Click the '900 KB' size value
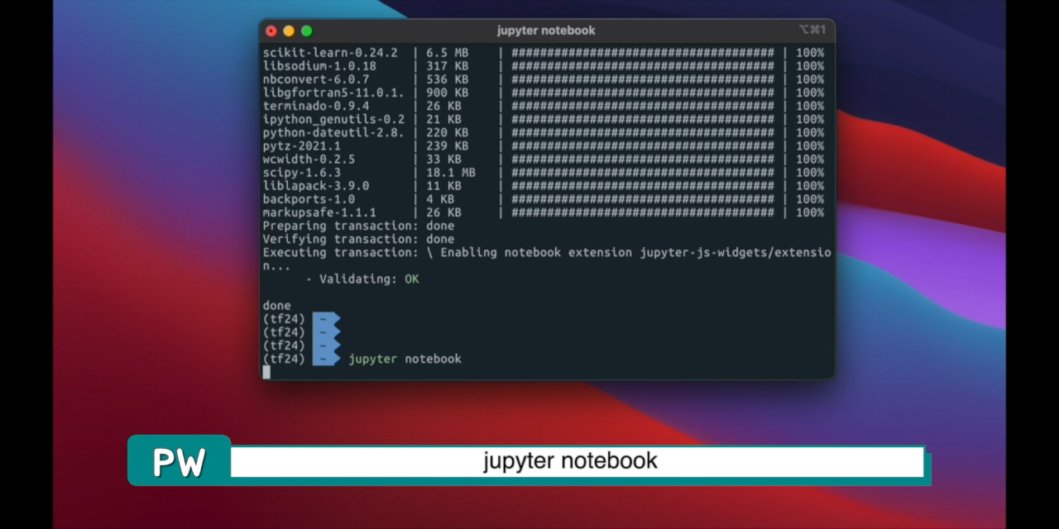The height and width of the screenshot is (529, 1059). tap(448, 93)
